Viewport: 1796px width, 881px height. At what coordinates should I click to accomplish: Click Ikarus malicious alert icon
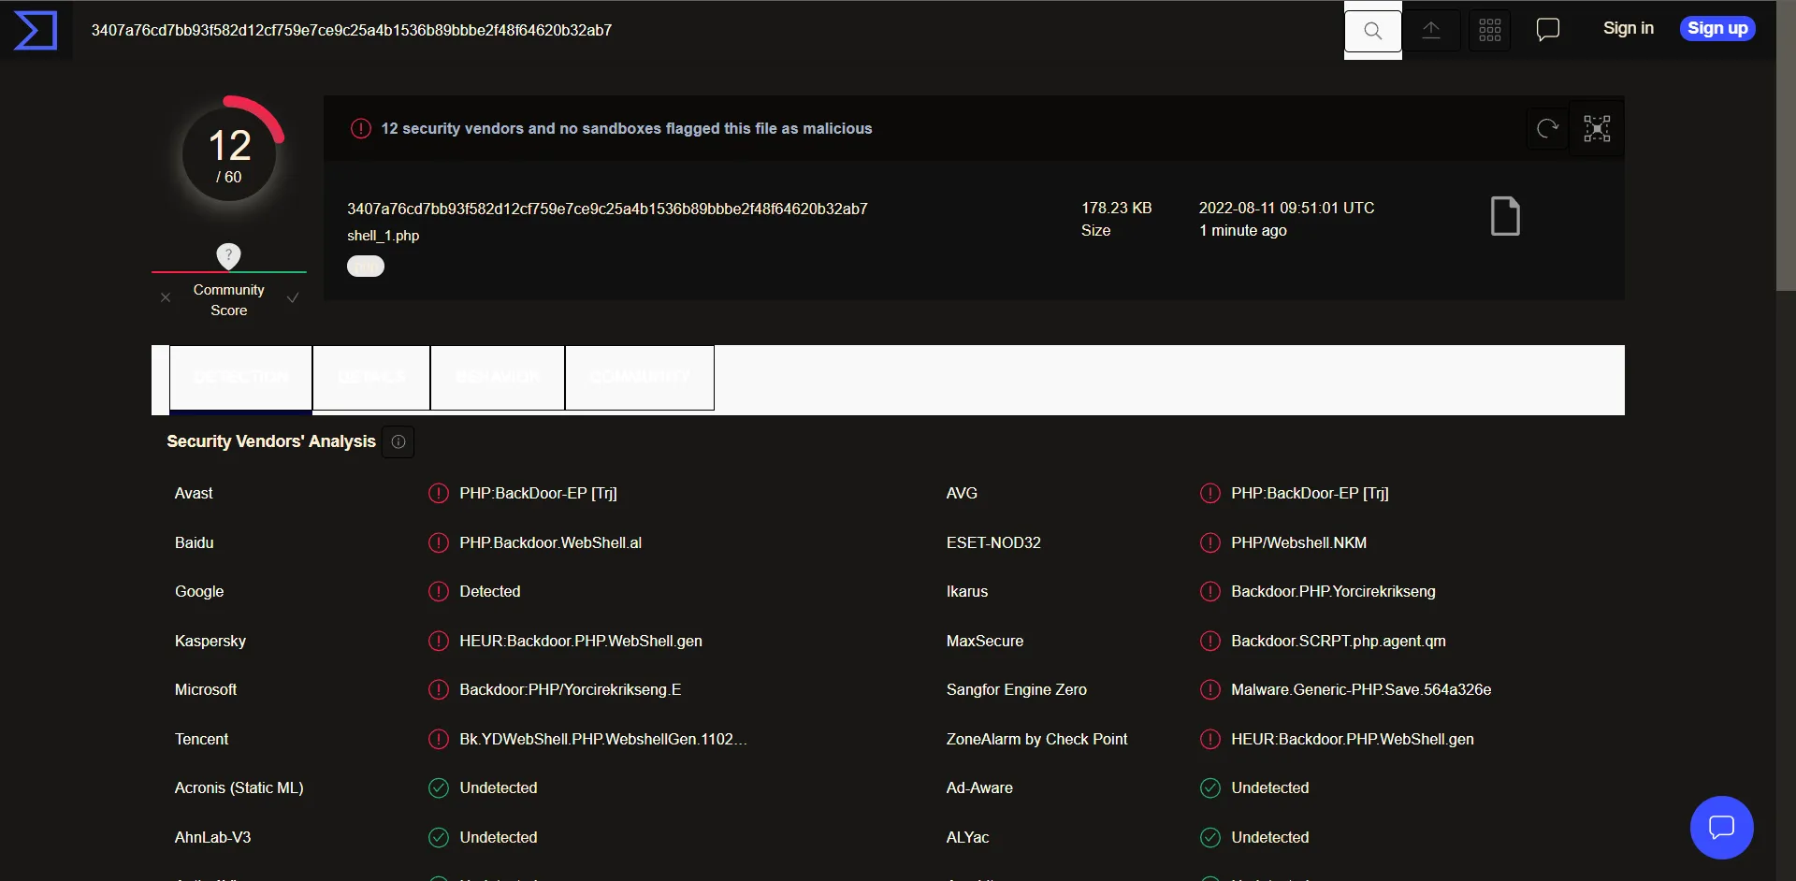[x=1210, y=591]
